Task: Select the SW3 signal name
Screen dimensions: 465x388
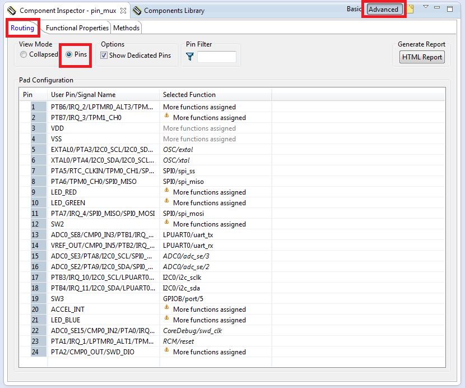Action: (x=57, y=299)
